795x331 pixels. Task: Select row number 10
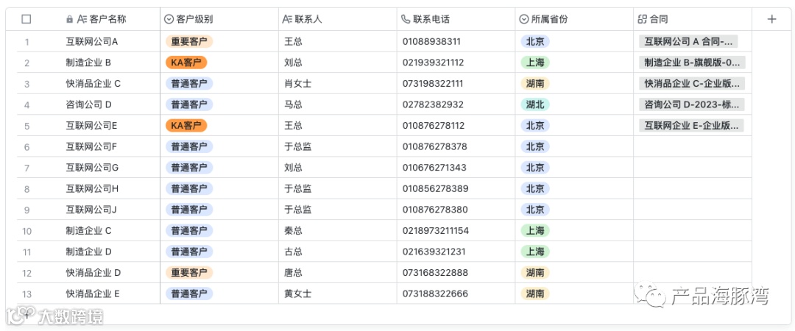27,231
